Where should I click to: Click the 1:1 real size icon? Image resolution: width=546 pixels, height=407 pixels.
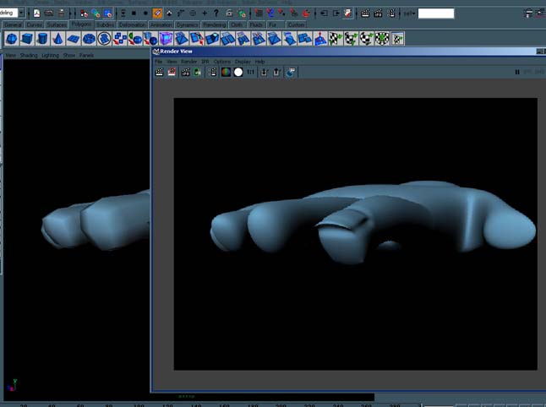tap(251, 73)
